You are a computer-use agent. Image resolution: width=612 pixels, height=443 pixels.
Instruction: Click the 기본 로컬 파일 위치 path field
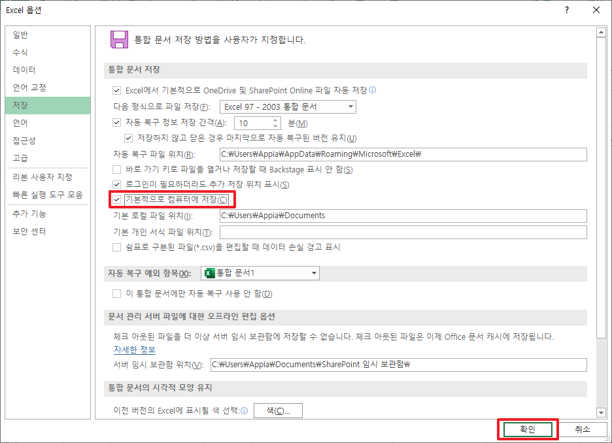pos(403,216)
